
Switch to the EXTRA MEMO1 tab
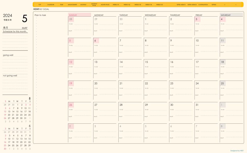coord(181,5)
